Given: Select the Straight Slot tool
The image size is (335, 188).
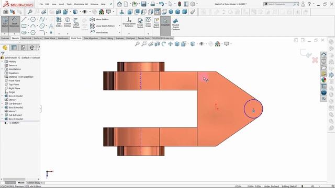Looking at the screenshot, I should (x=24, y=32).
